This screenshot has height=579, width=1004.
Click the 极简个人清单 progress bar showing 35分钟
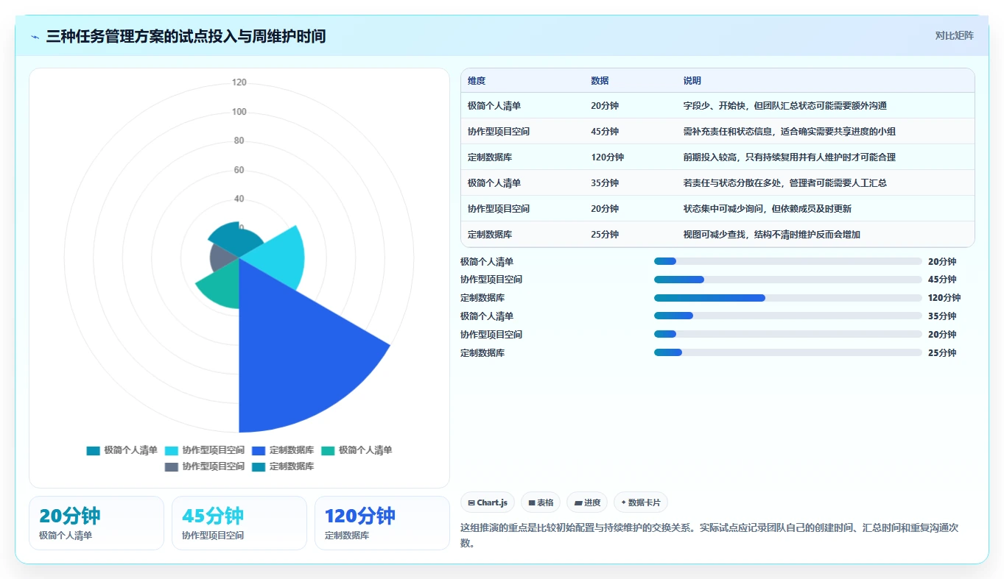pos(788,316)
